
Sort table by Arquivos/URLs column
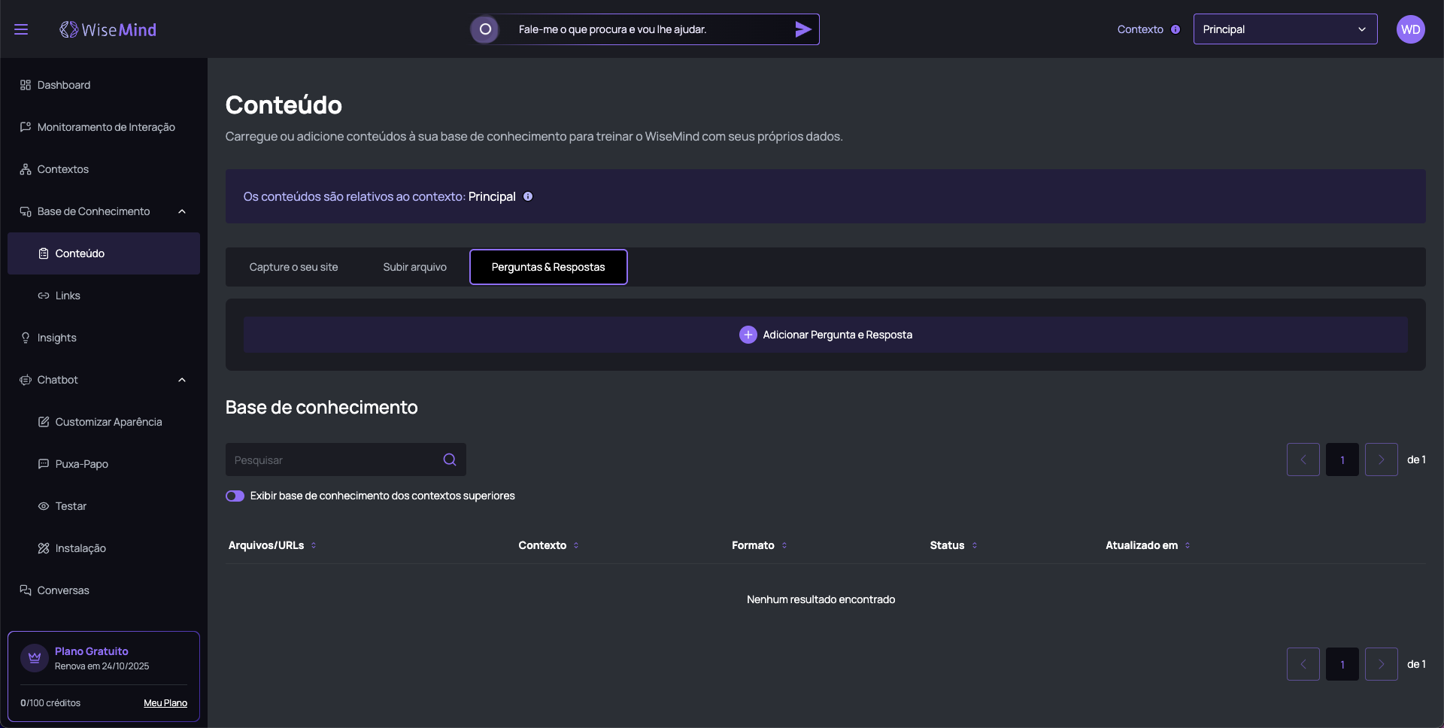click(x=314, y=545)
